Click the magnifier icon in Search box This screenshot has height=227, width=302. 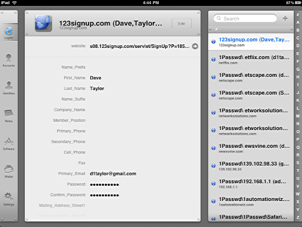219,18
